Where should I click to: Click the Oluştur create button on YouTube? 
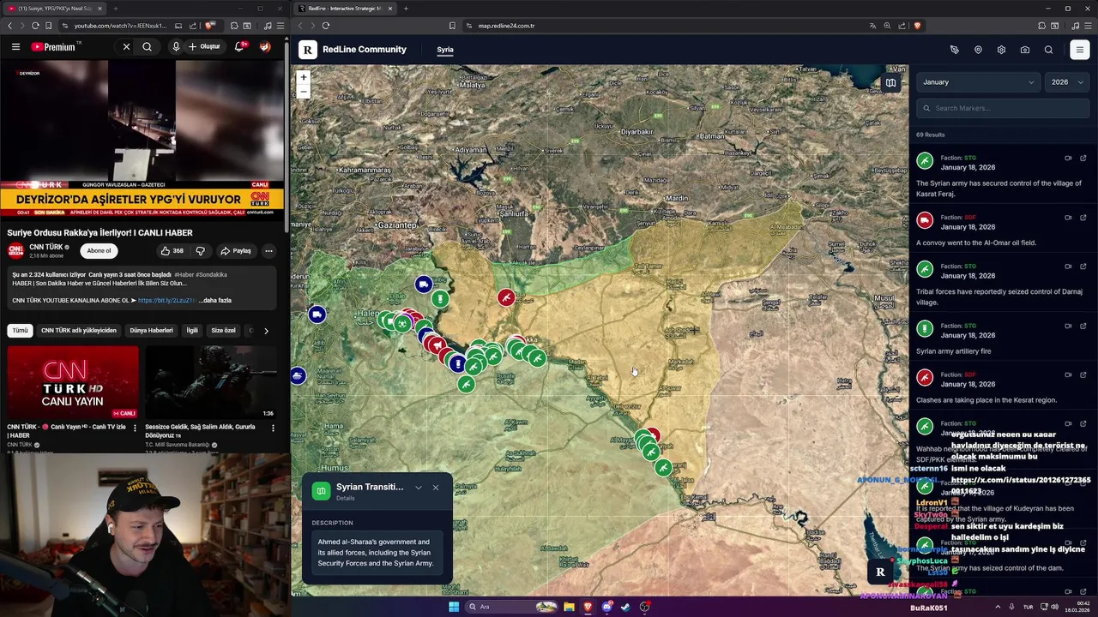tap(205, 46)
